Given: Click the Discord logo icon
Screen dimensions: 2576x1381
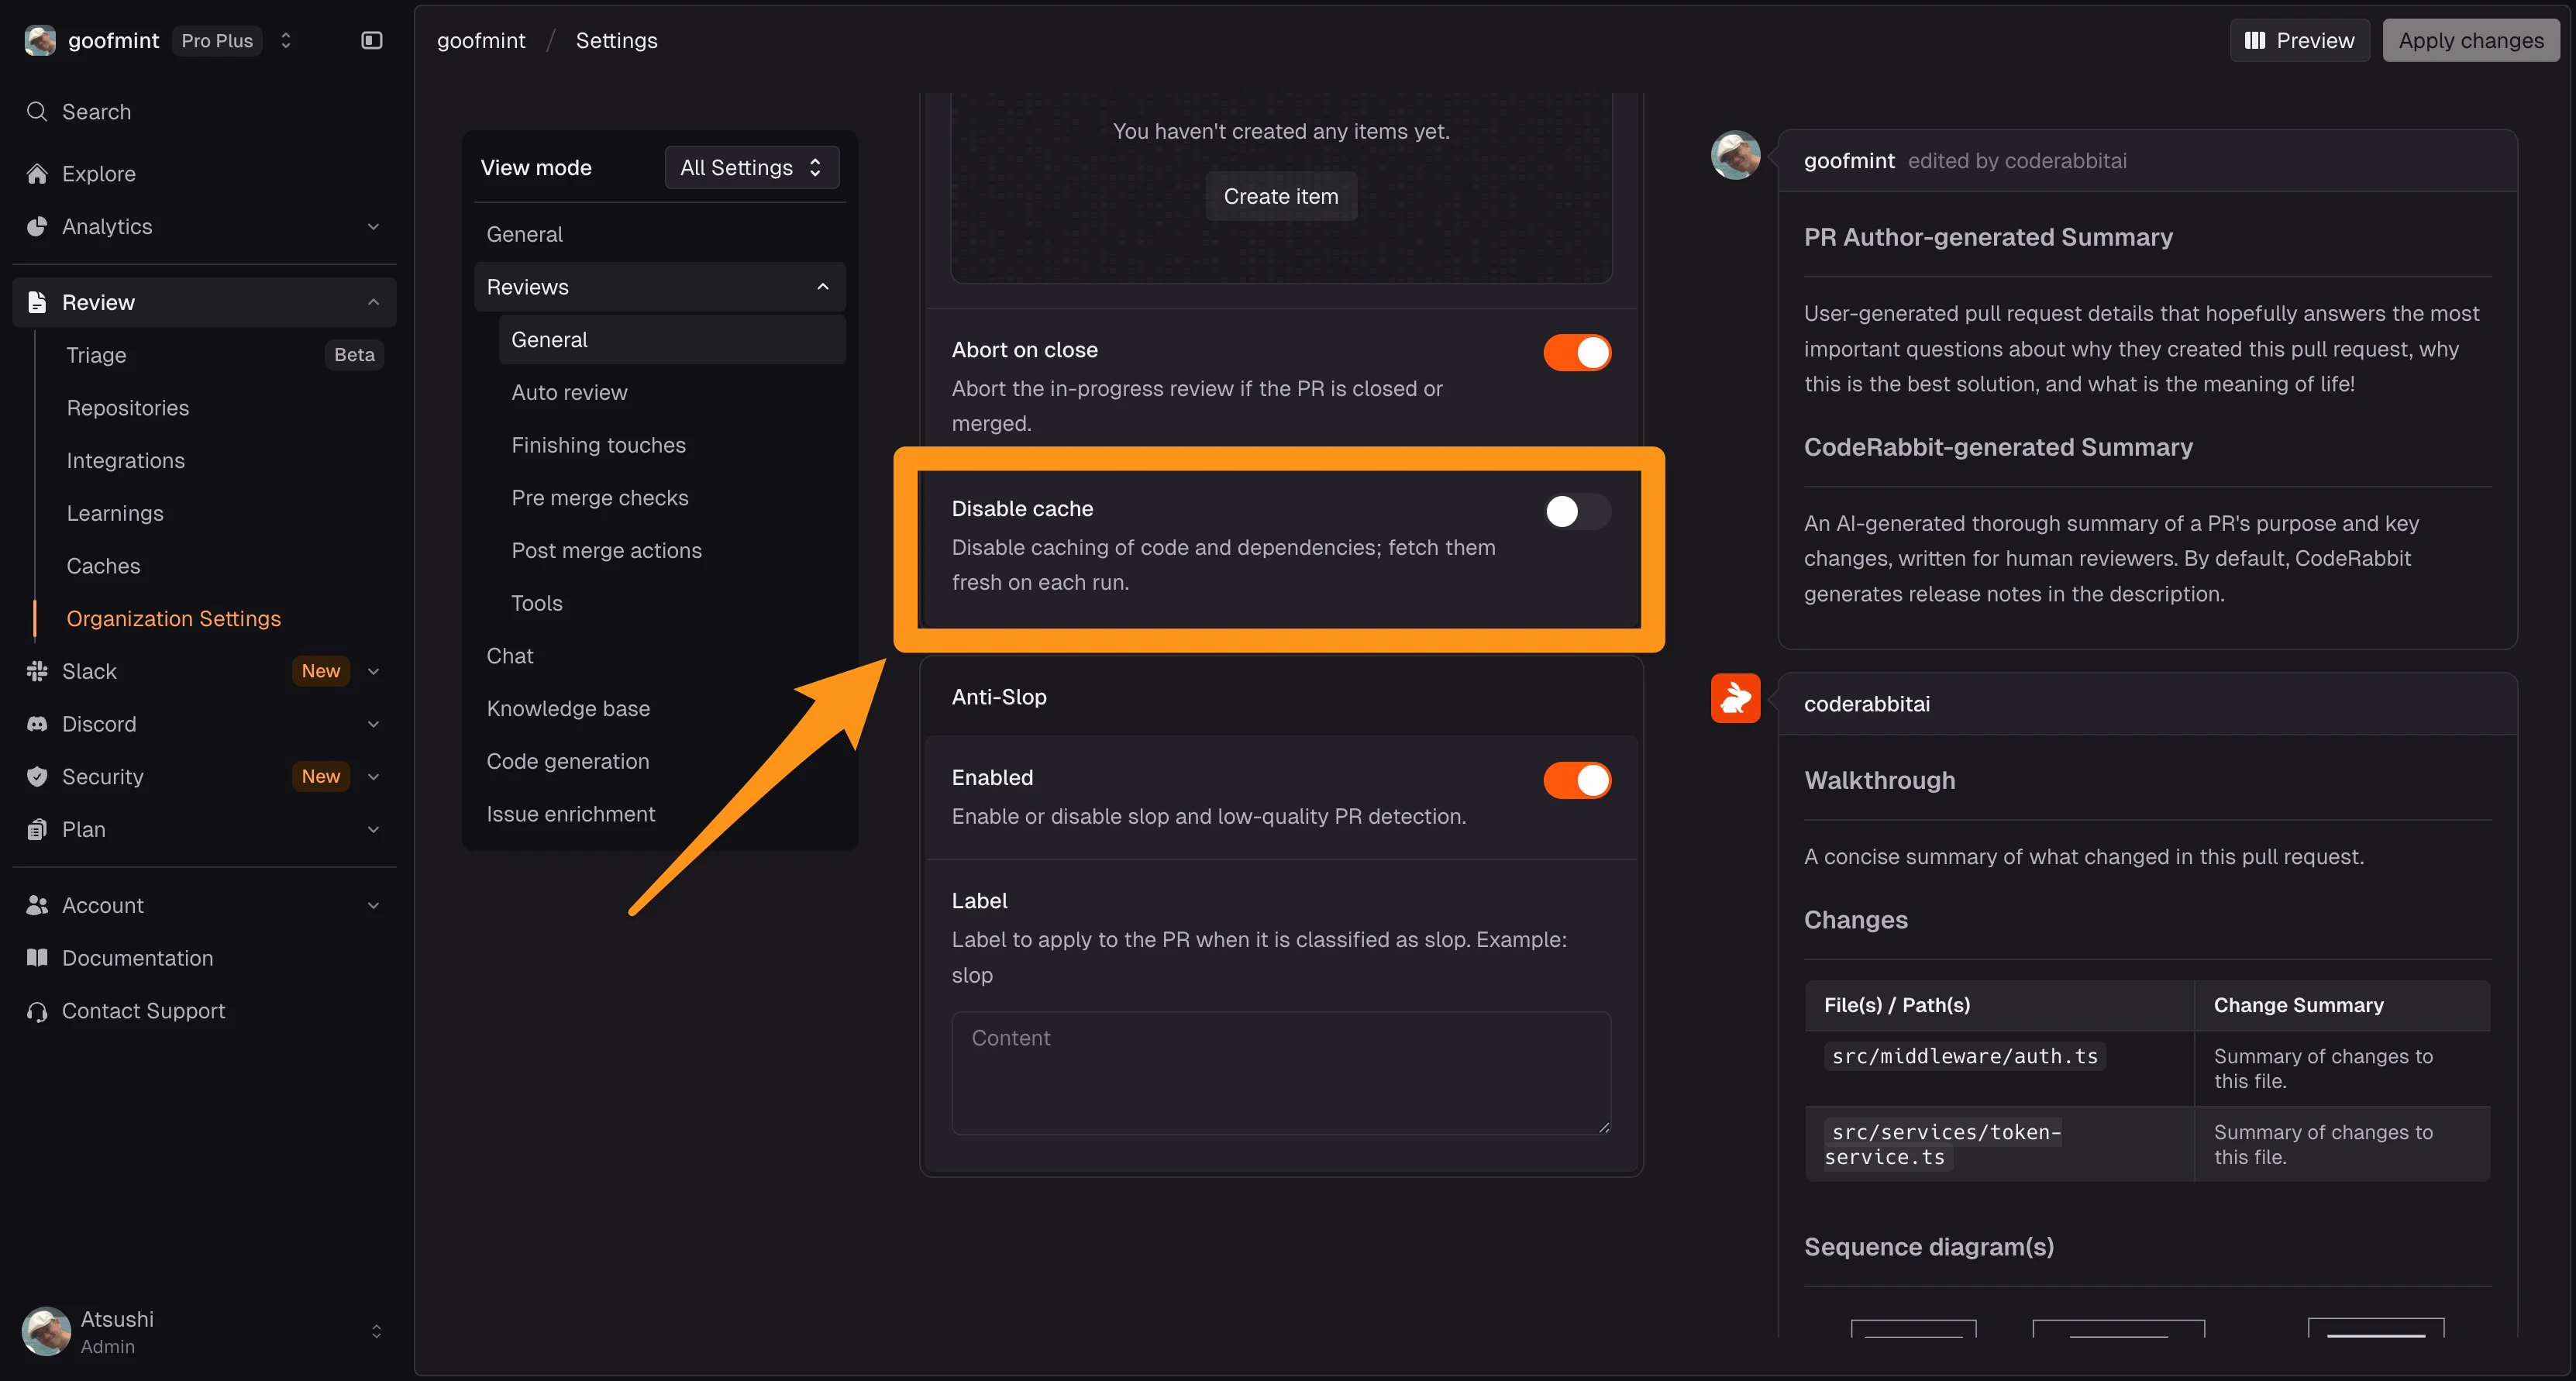Looking at the screenshot, I should pyautogui.click(x=37, y=724).
